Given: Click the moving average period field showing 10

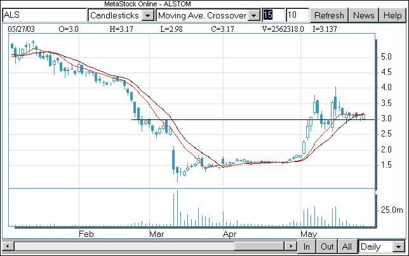Looking at the screenshot, I should click(x=298, y=15).
